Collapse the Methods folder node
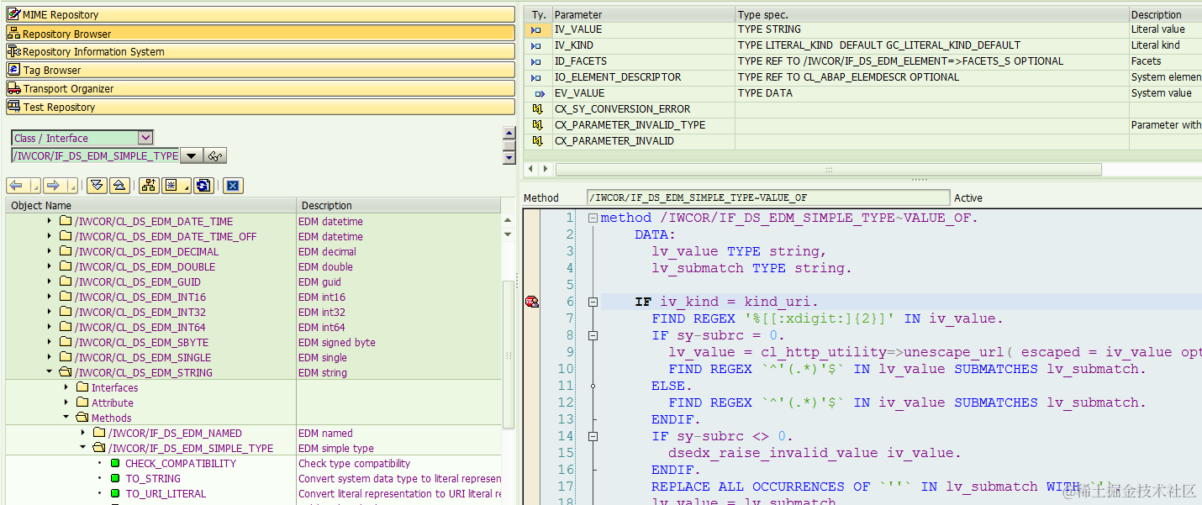Screen dimensions: 1202x505 (x=66, y=418)
